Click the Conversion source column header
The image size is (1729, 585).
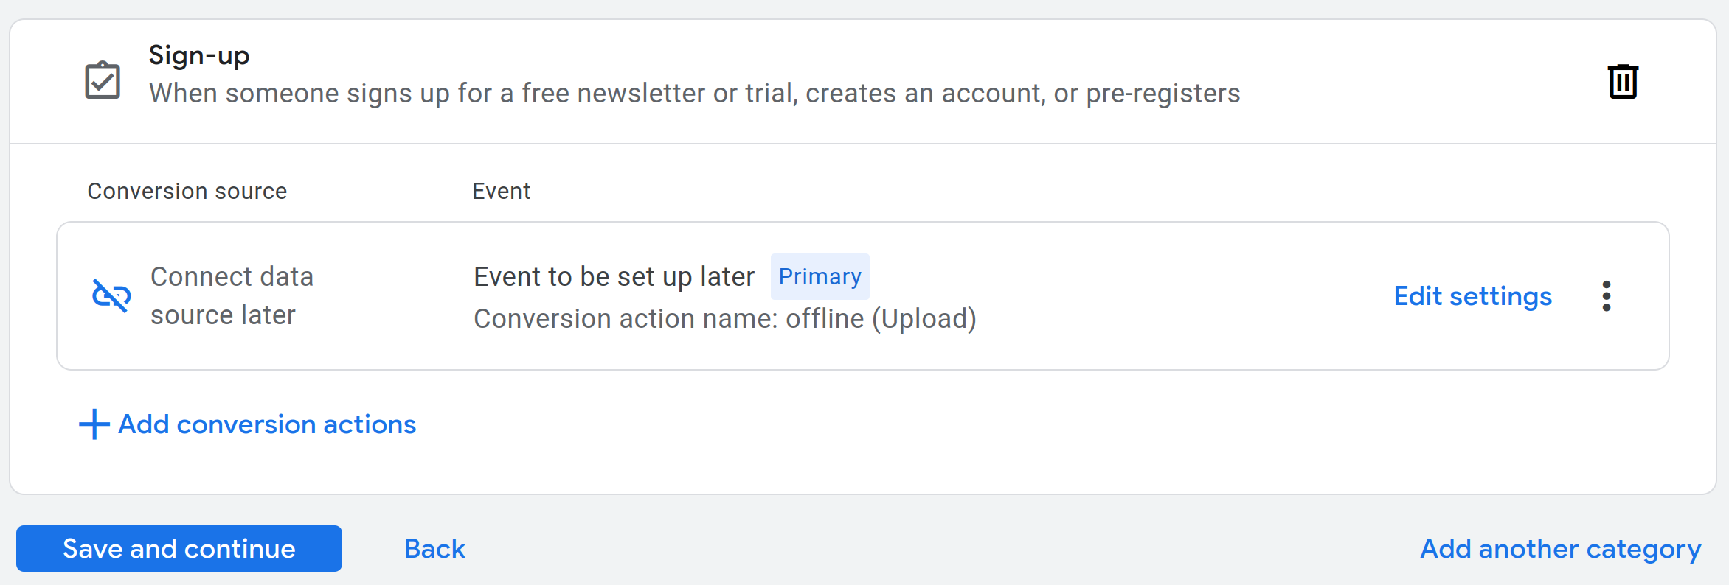pyautogui.click(x=187, y=192)
